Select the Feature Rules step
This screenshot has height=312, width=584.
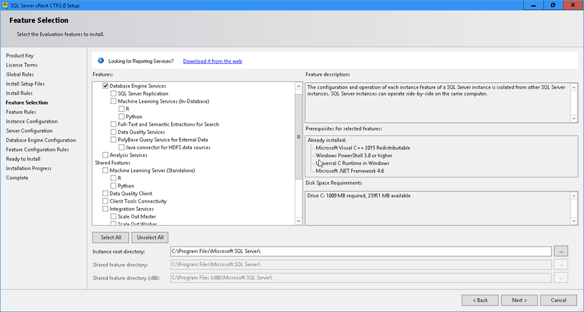click(x=21, y=112)
